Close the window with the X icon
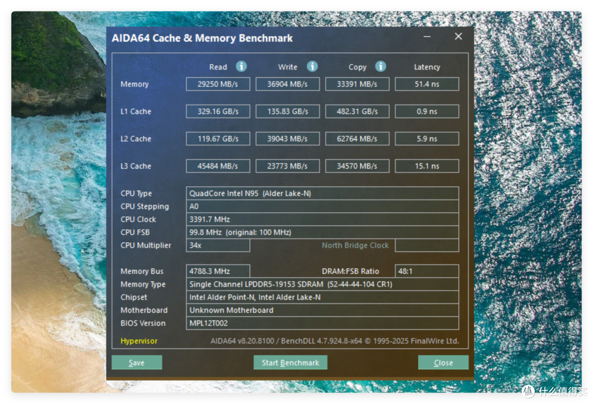 point(458,36)
